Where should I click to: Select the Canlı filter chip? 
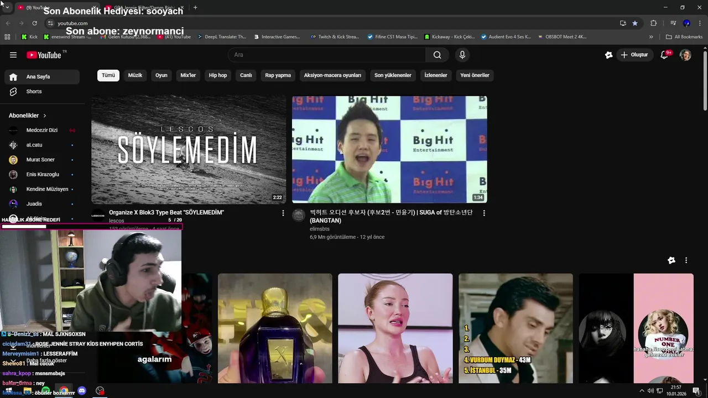click(246, 75)
